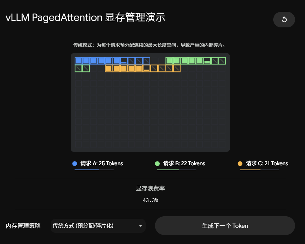The image size is (305, 244).
Task: Click request A blue progress bar
Action: (94, 170)
